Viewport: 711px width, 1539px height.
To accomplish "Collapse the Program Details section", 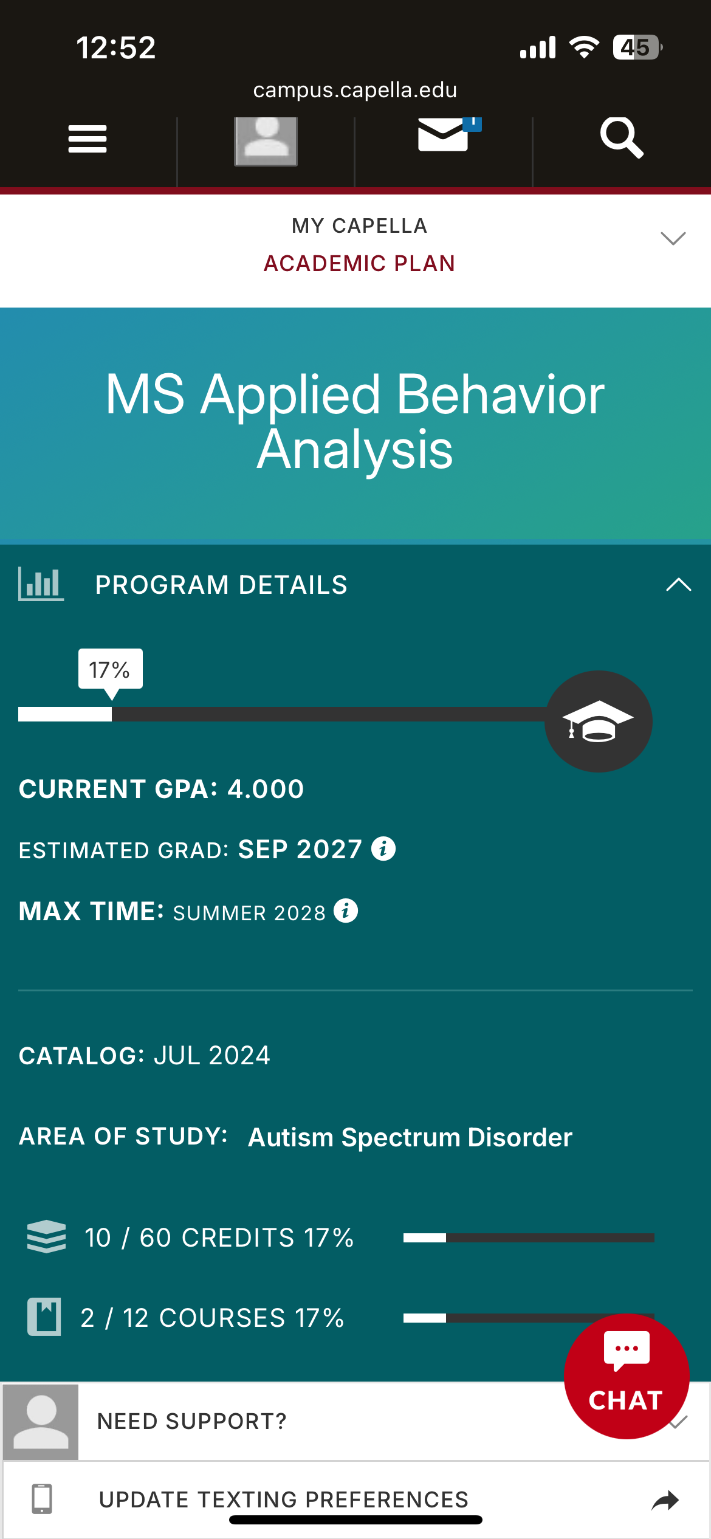I will tap(678, 585).
